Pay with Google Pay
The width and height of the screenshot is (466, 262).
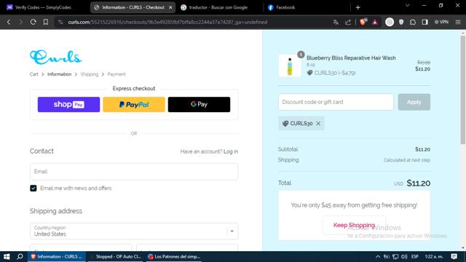(x=199, y=104)
